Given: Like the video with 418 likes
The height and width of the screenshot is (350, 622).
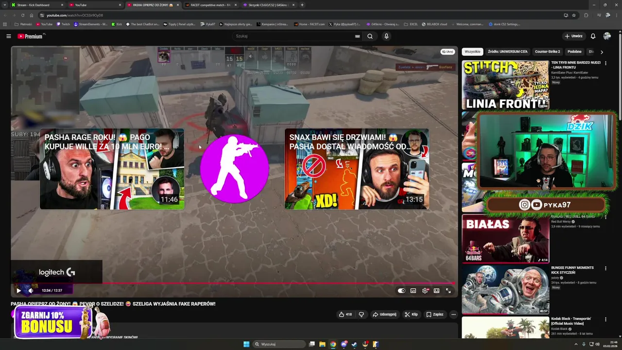Looking at the screenshot, I should tap(346, 315).
